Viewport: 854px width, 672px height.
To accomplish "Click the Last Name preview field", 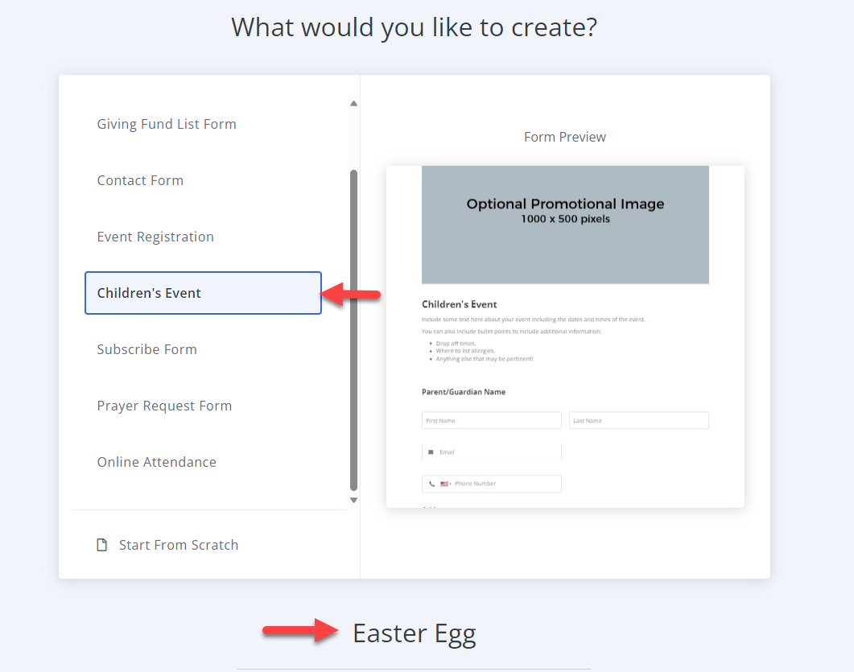I will pos(639,420).
